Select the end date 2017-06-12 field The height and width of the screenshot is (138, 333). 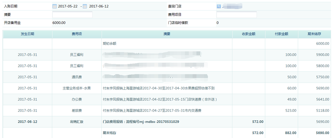point(99,6)
